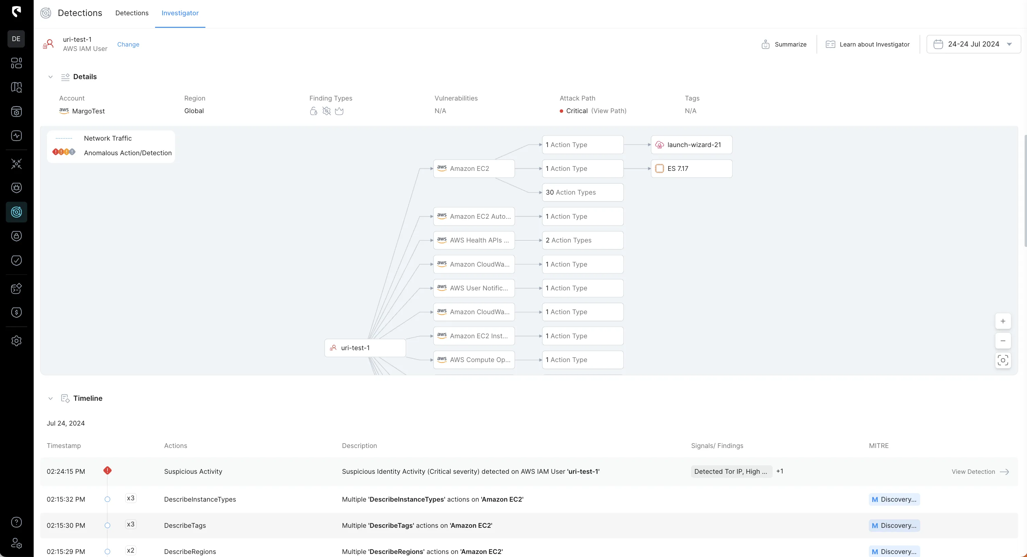Click the first finding type lock icon

pos(314,111)
